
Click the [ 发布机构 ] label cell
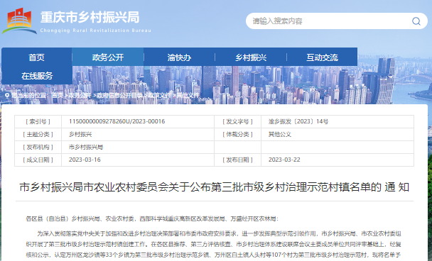coord(38,147)
